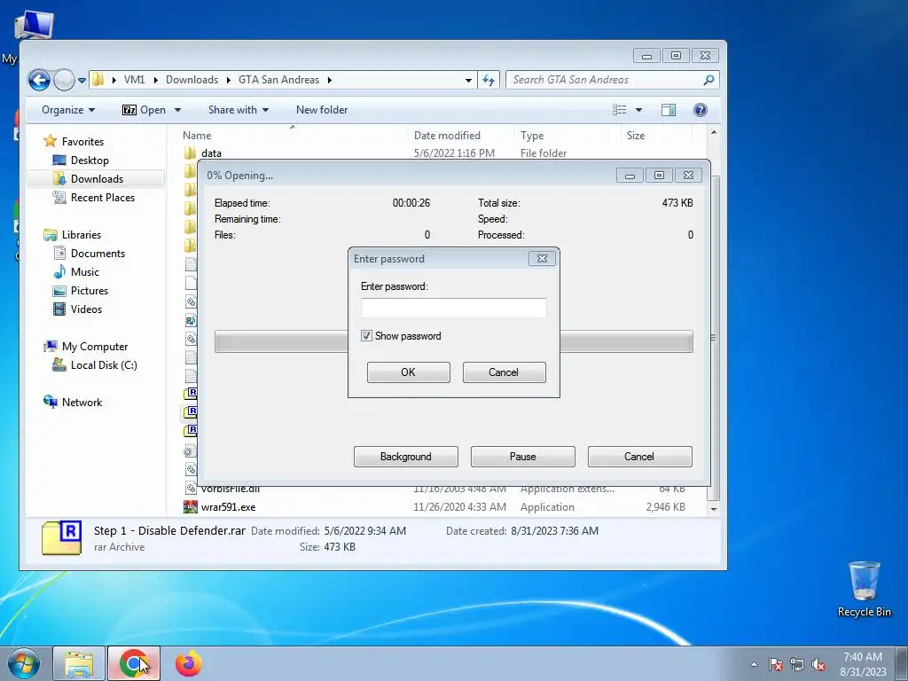Click the rar archive icon in details pane
Screen dimensions: 908x681
pos(61,538)
